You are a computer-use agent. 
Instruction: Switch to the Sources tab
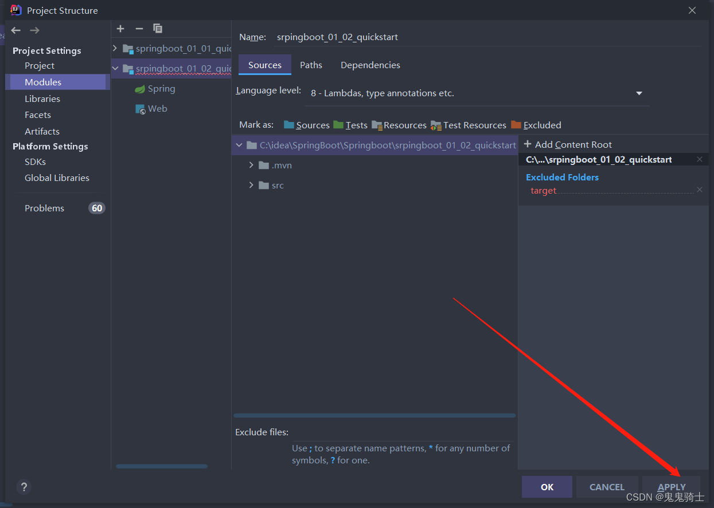point(265,65)
